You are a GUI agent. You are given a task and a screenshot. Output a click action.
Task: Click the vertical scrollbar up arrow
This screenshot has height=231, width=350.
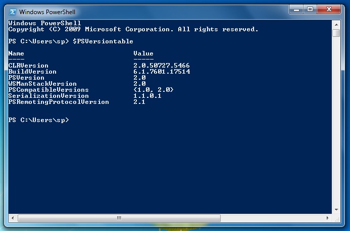(x=336, y=25)
